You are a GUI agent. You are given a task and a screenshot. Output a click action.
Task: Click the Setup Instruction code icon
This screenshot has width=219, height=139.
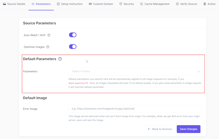pyautogui.click(x=58, y=4)
